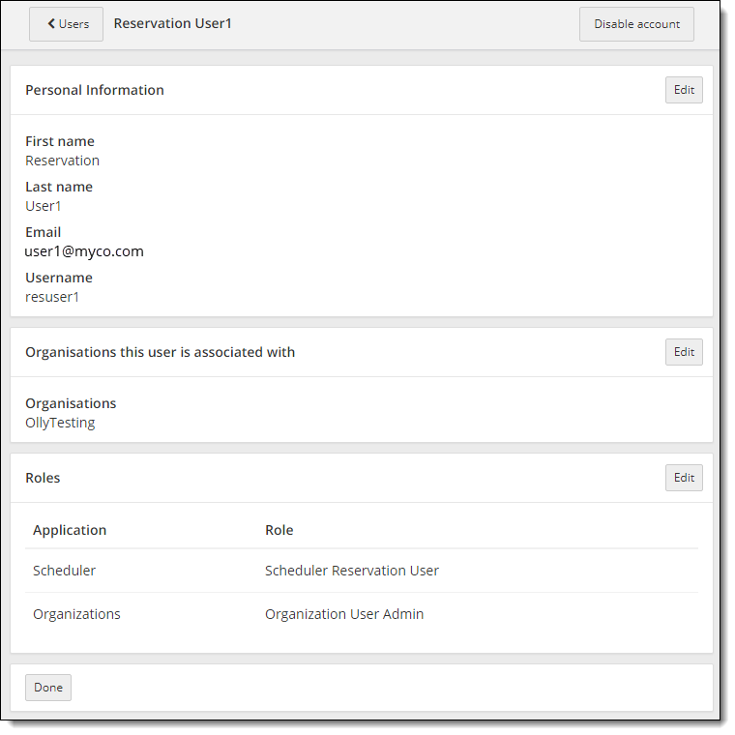Screen dimensions: 735x735
Task: Edit the user's associated organisations
Action: 684,352
